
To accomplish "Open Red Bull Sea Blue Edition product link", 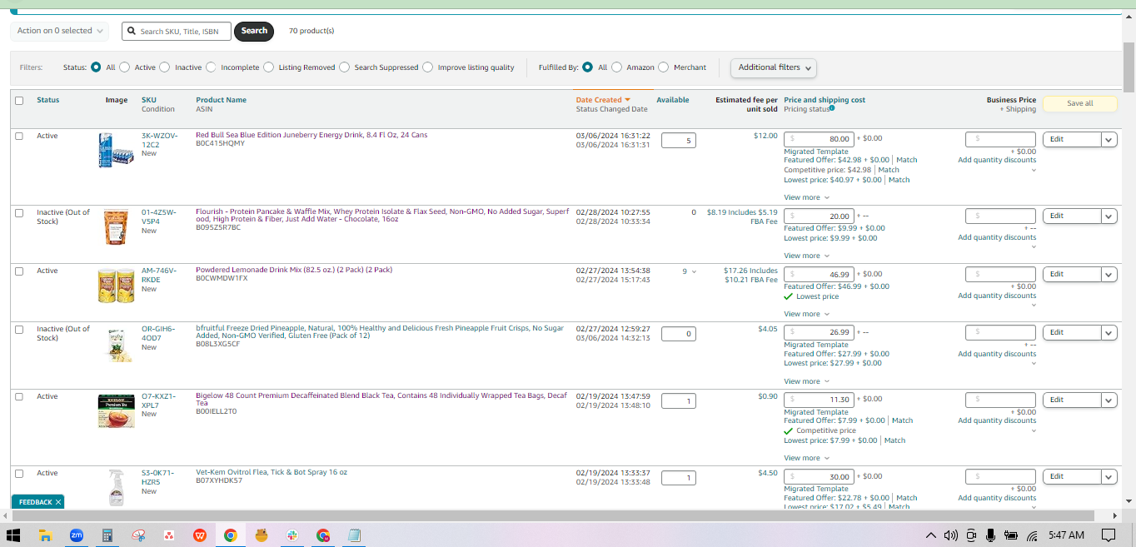I will click(x=311, y=135).
